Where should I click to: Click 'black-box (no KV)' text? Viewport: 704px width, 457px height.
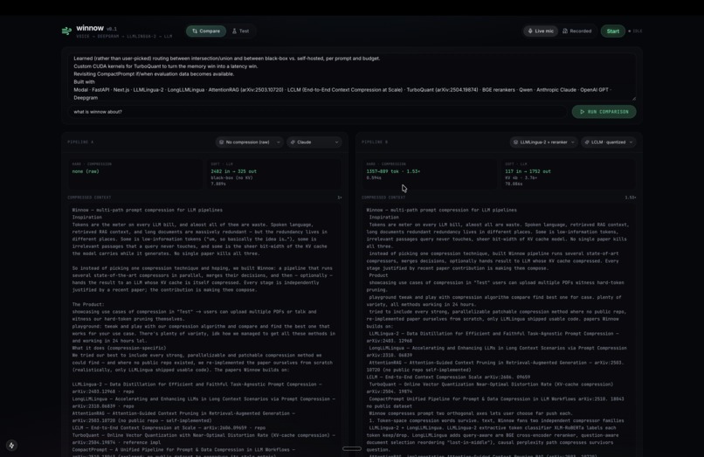pos(231,178)
